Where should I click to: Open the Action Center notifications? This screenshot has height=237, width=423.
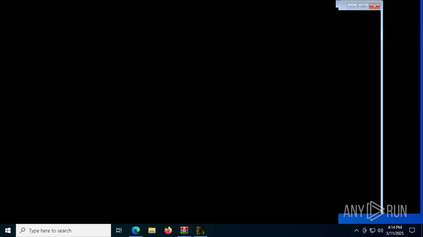coord(412,230)
